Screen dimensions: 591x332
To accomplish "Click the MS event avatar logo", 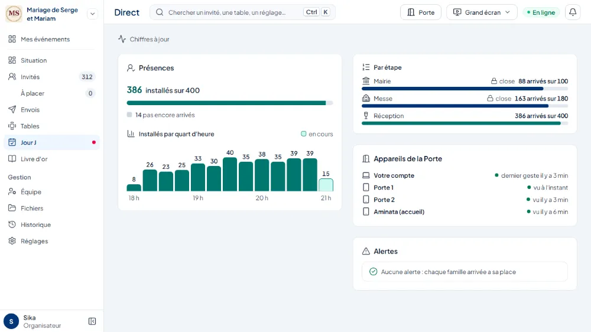I will click(x=14, y=14).
